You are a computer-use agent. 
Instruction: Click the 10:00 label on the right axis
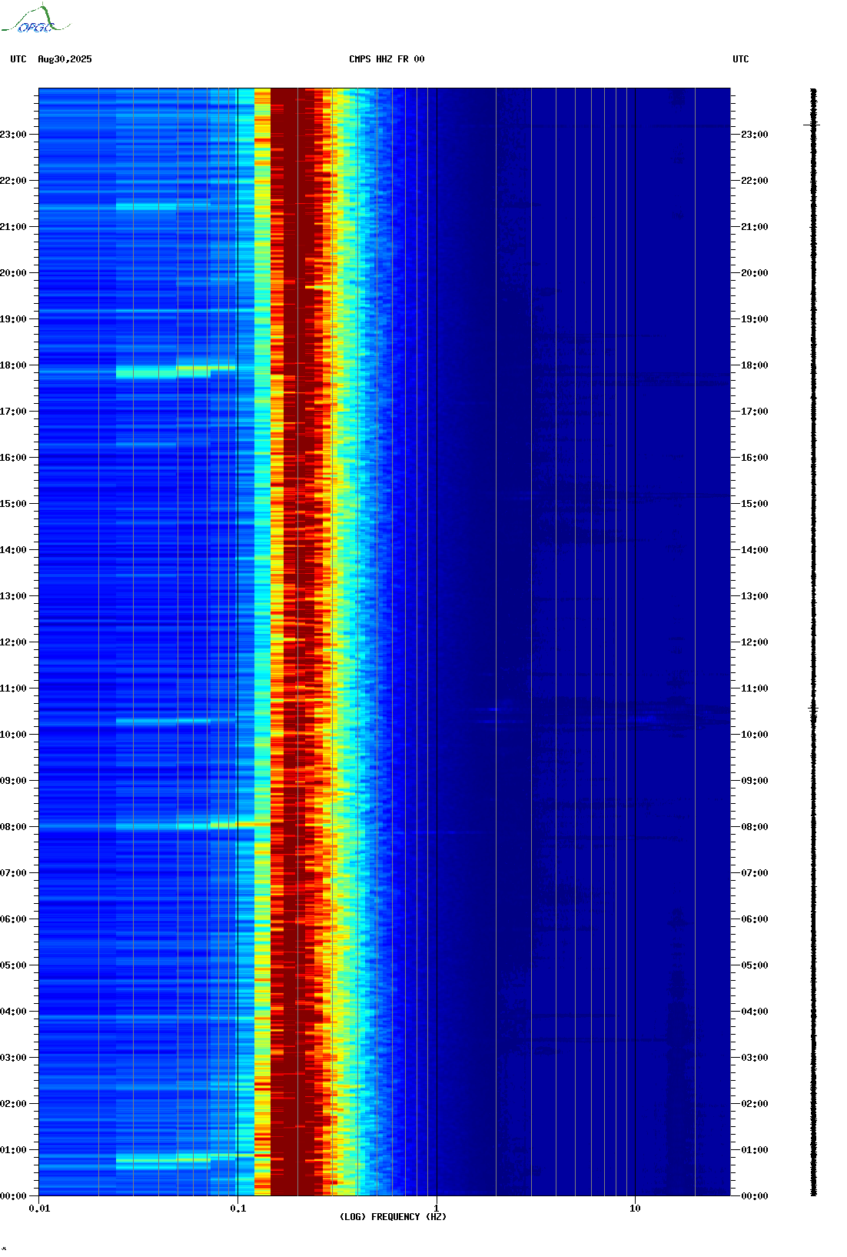[x=755, y=735]
